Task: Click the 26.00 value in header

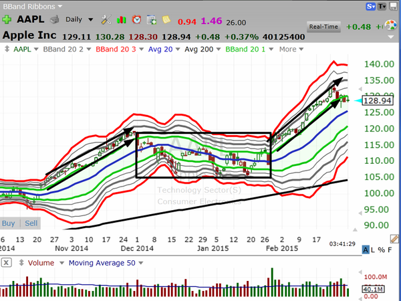Action: tap(236, 23)
